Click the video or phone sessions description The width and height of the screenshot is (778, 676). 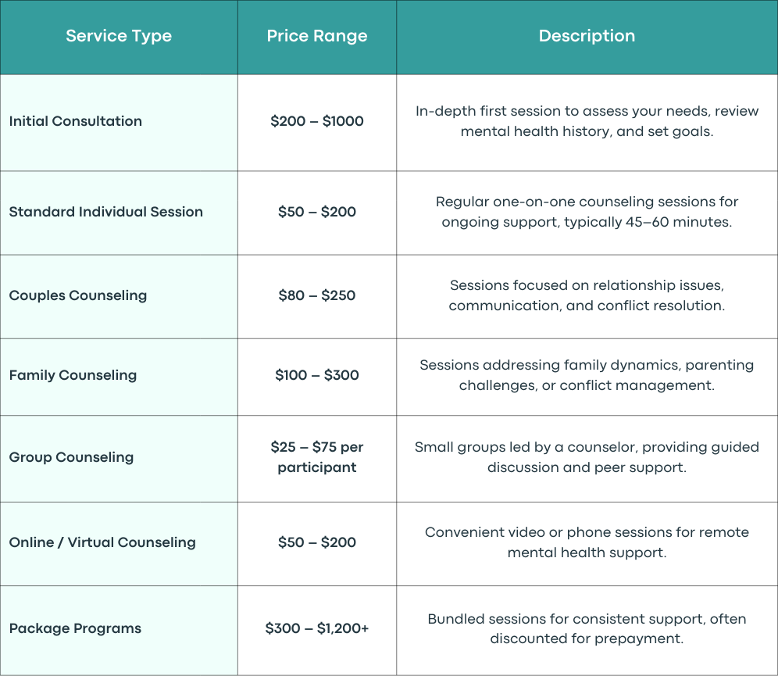[x=587, y=542]
